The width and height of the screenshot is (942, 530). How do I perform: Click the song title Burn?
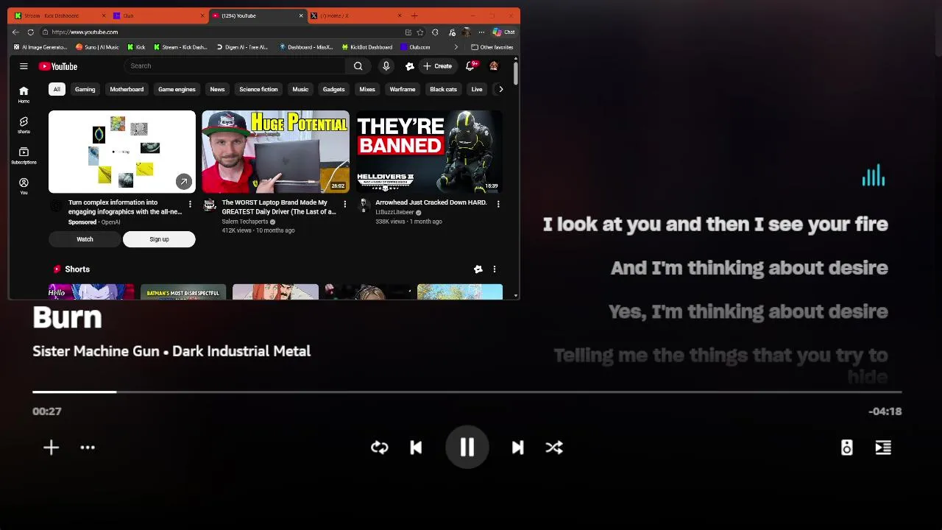67,317
